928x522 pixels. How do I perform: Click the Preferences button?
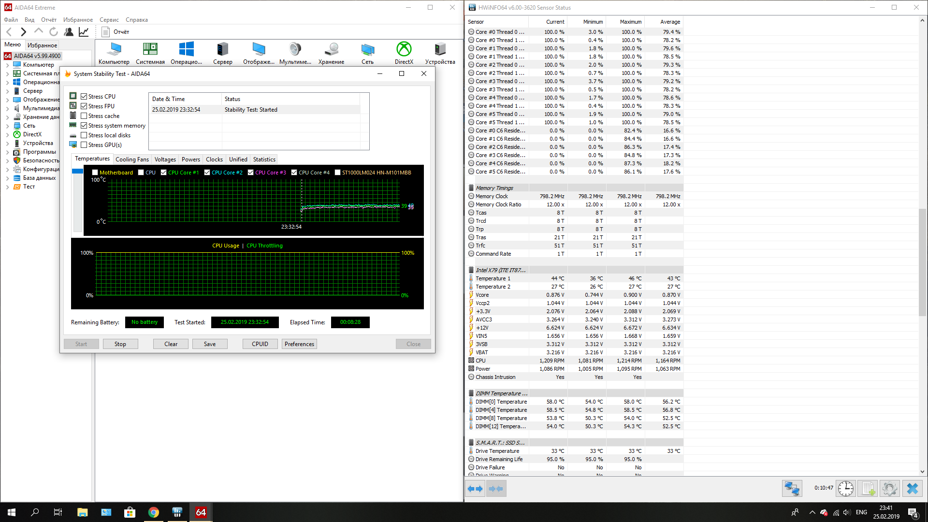click(299, 344)
